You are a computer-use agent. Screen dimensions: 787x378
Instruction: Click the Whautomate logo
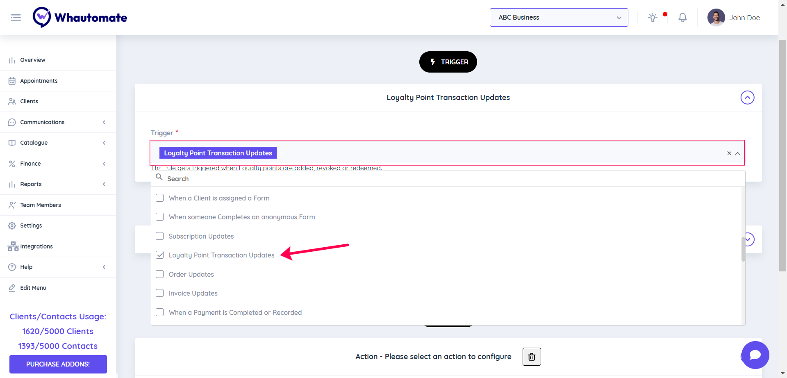[80, 18]
